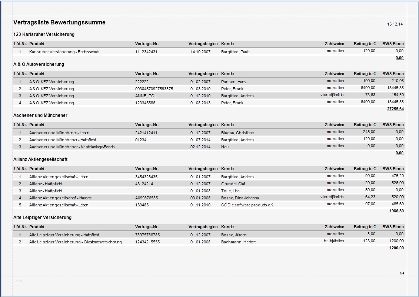Click Aachener und Münchener - Leben product
419x297 pixels.
pyautogui.click(x=59, y=133)
